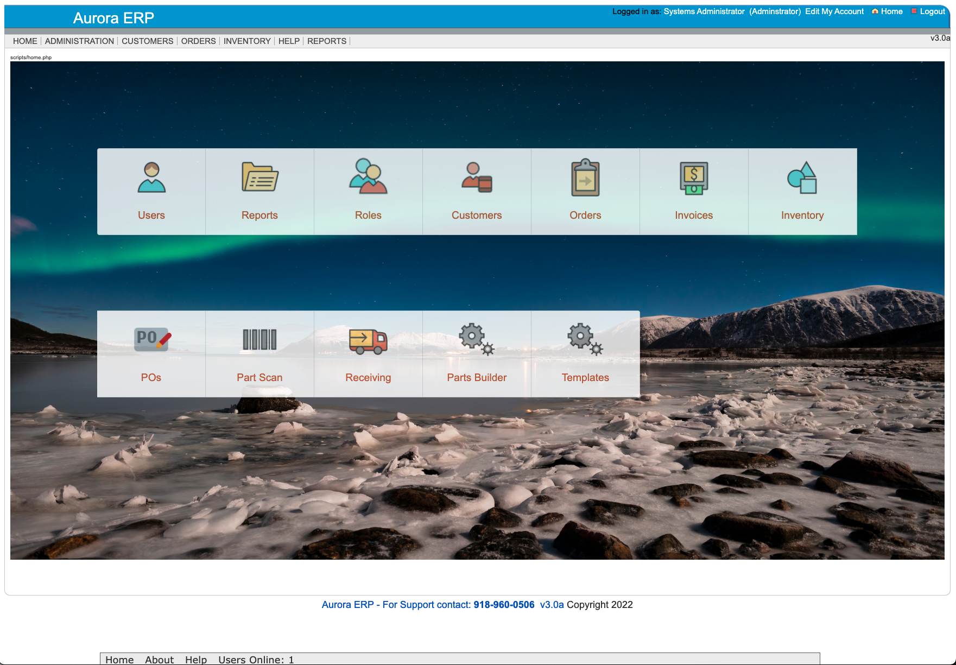The image size is (956, 665).
Task: Select the Customers icon tile
Action: click(477, 178)
